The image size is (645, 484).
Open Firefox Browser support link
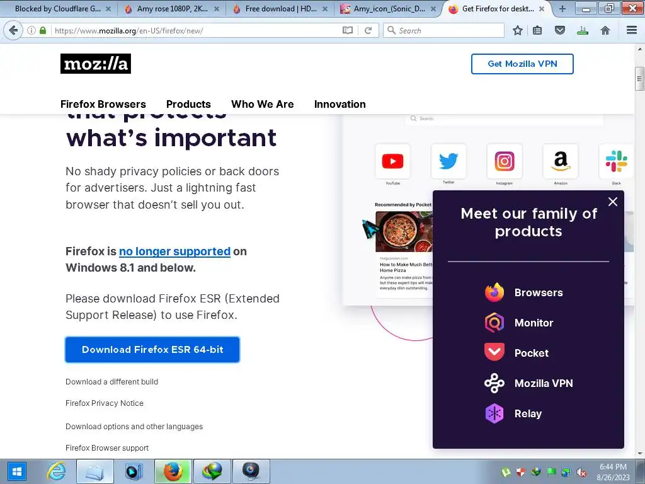[107, 448]
